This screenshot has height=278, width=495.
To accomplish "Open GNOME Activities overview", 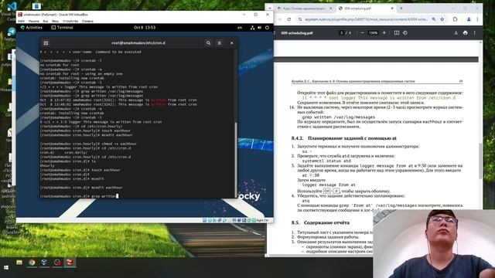I will [31, 28].
